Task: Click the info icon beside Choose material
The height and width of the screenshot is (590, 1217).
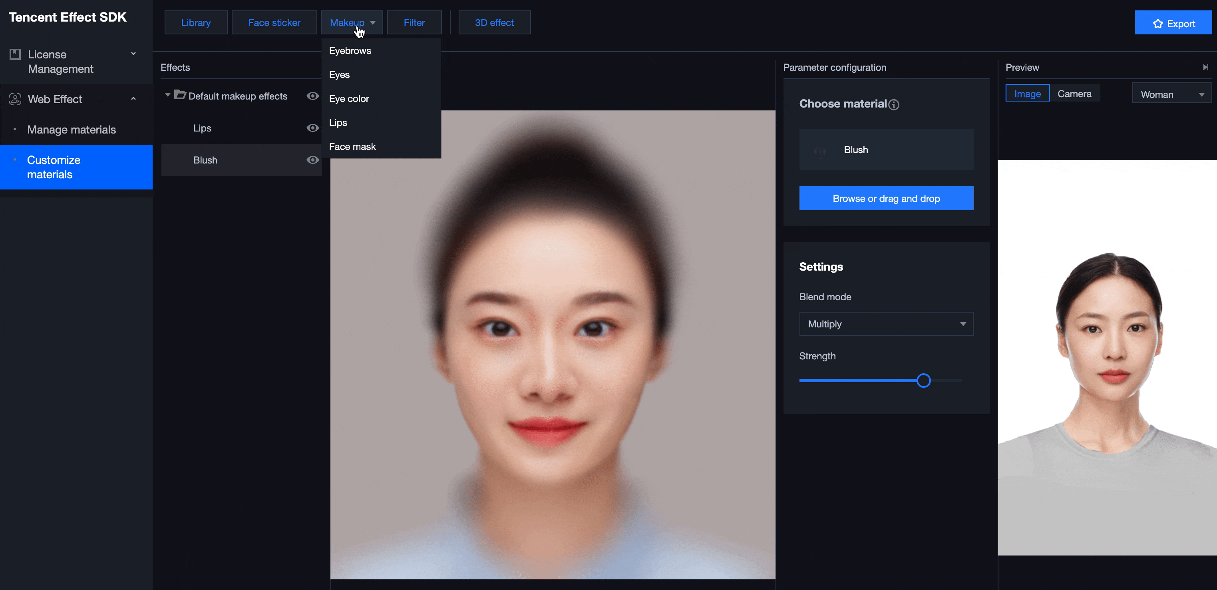Action: point(893,104)
